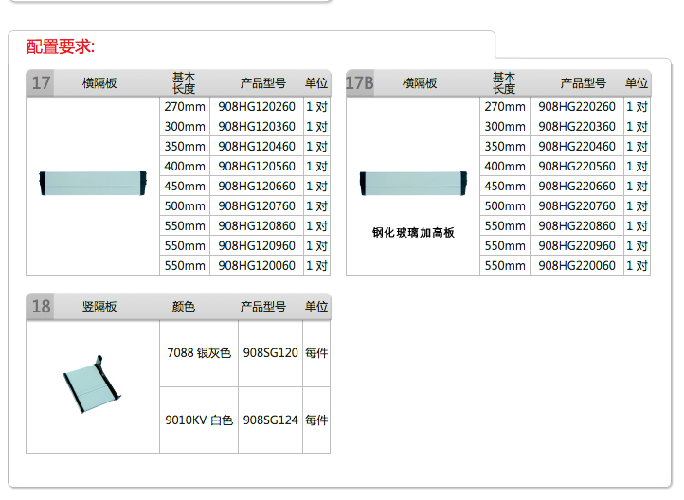684x500 pixels.
Task: Select model 908SG120 in 竖隔板 table
Action: coord(270,353)
